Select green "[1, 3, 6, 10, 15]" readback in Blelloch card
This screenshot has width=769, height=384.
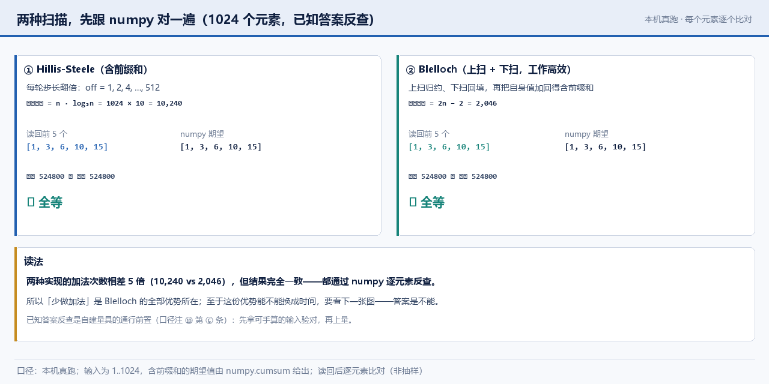coord(449,147)
